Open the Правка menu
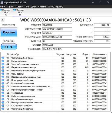 point(11,7)
